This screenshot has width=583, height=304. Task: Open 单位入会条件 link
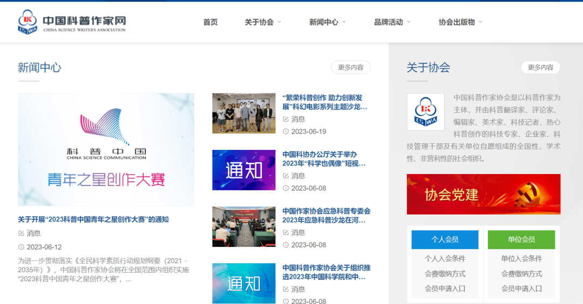[521, 259]
